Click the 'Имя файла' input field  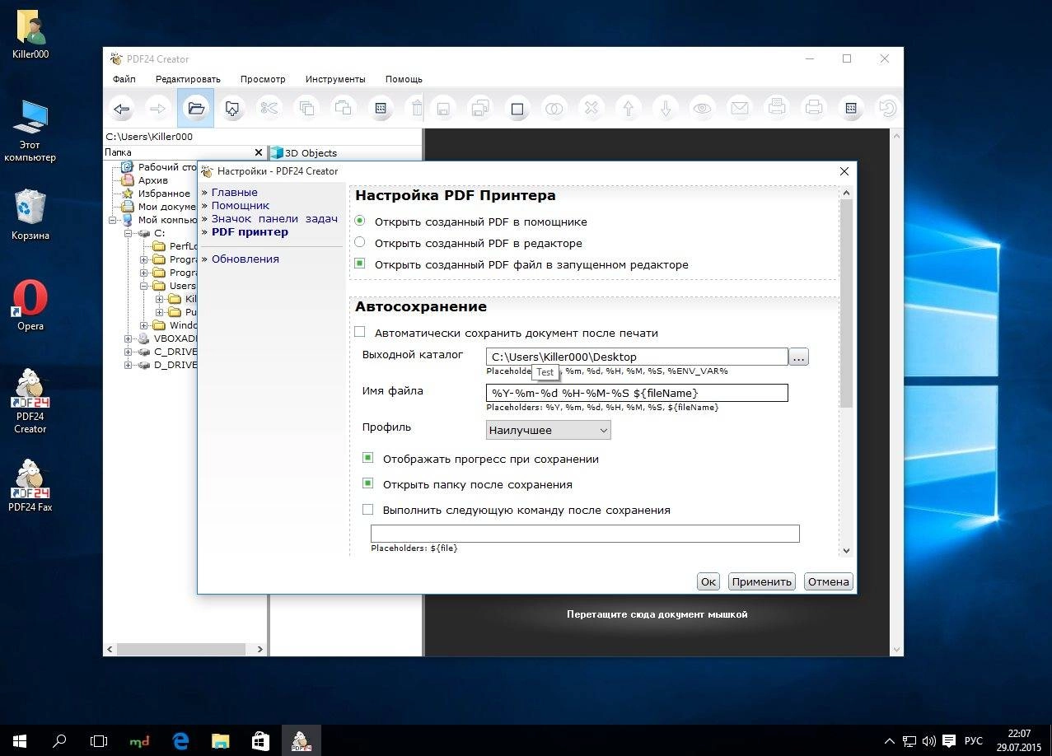(x=637, y=393)
